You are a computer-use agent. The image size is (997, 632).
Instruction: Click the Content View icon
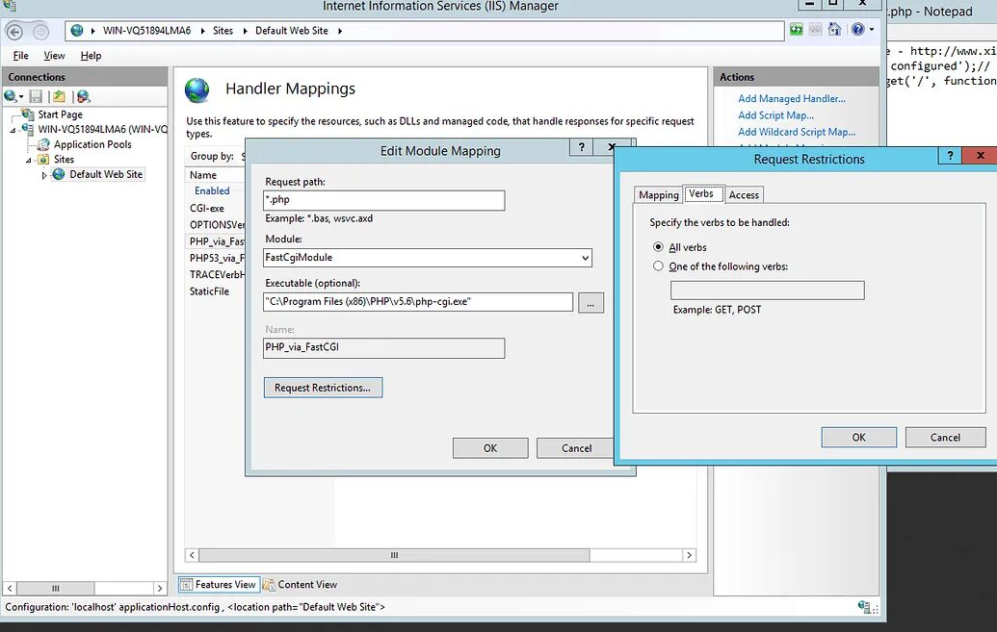tap(269, 584)
